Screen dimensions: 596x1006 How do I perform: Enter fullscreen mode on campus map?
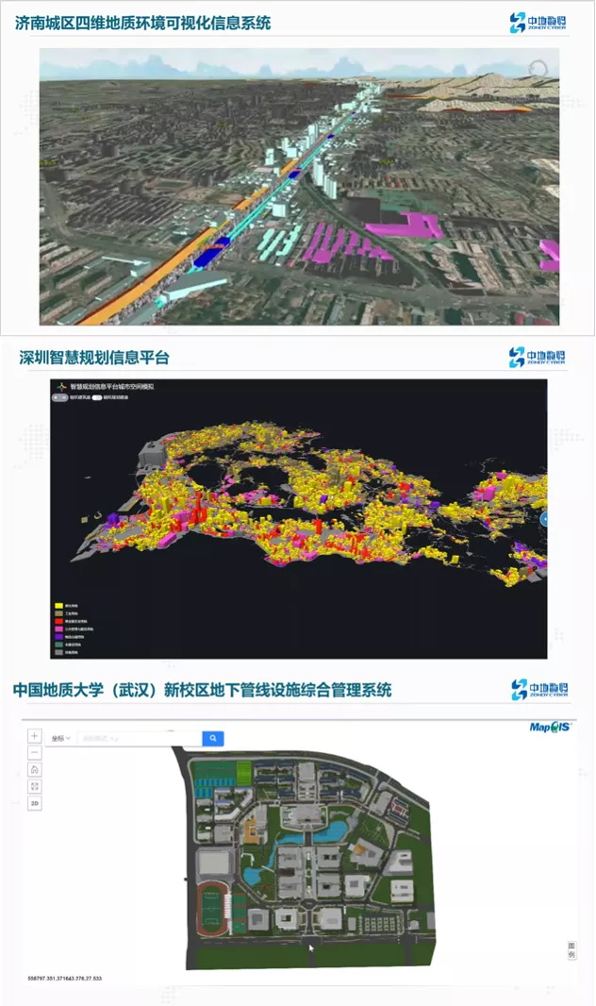(35, 786)
